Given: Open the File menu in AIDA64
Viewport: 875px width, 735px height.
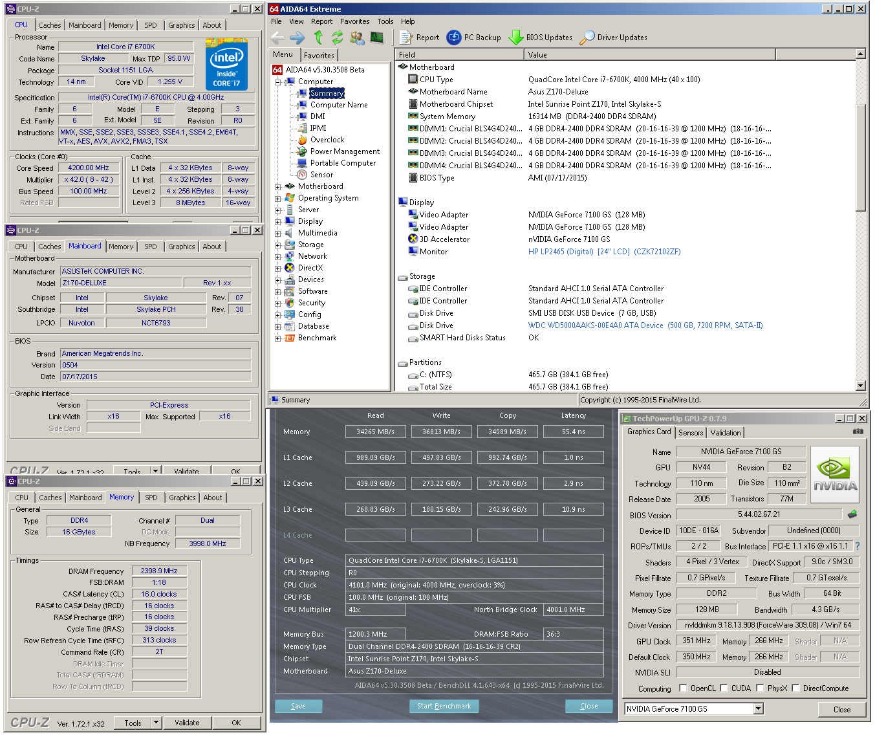Looking at the screenshot, I should [276, 21].
